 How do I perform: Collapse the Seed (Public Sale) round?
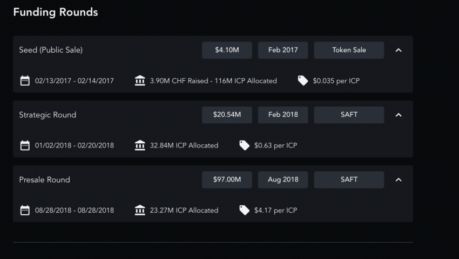click(399, 50)
